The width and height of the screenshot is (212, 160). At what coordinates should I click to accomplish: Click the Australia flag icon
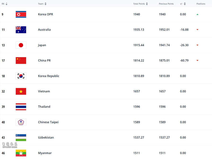pos(21,30)
